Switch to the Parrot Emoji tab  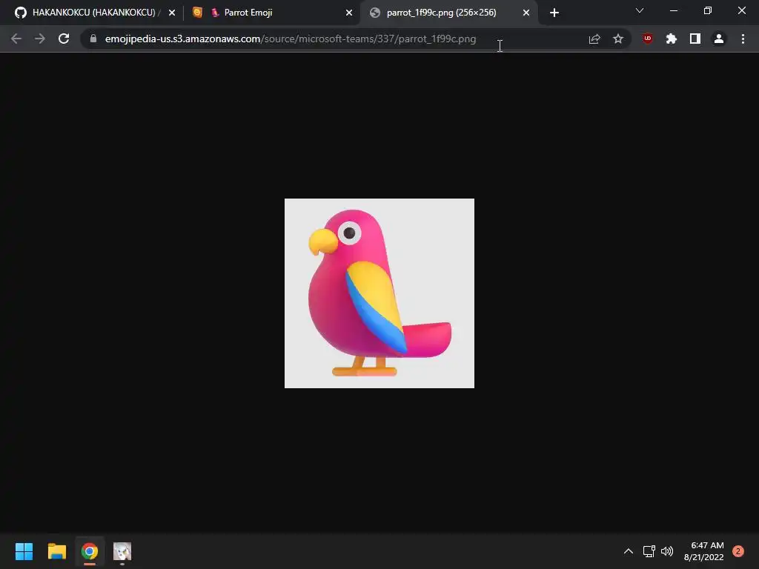(273, 13)
